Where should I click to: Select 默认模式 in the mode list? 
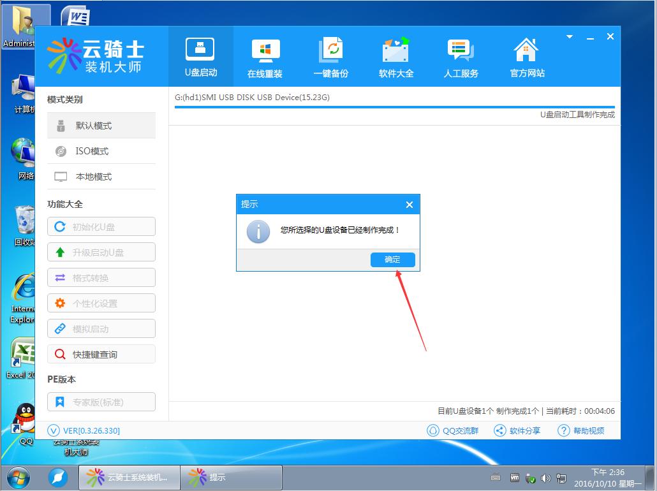101,125
